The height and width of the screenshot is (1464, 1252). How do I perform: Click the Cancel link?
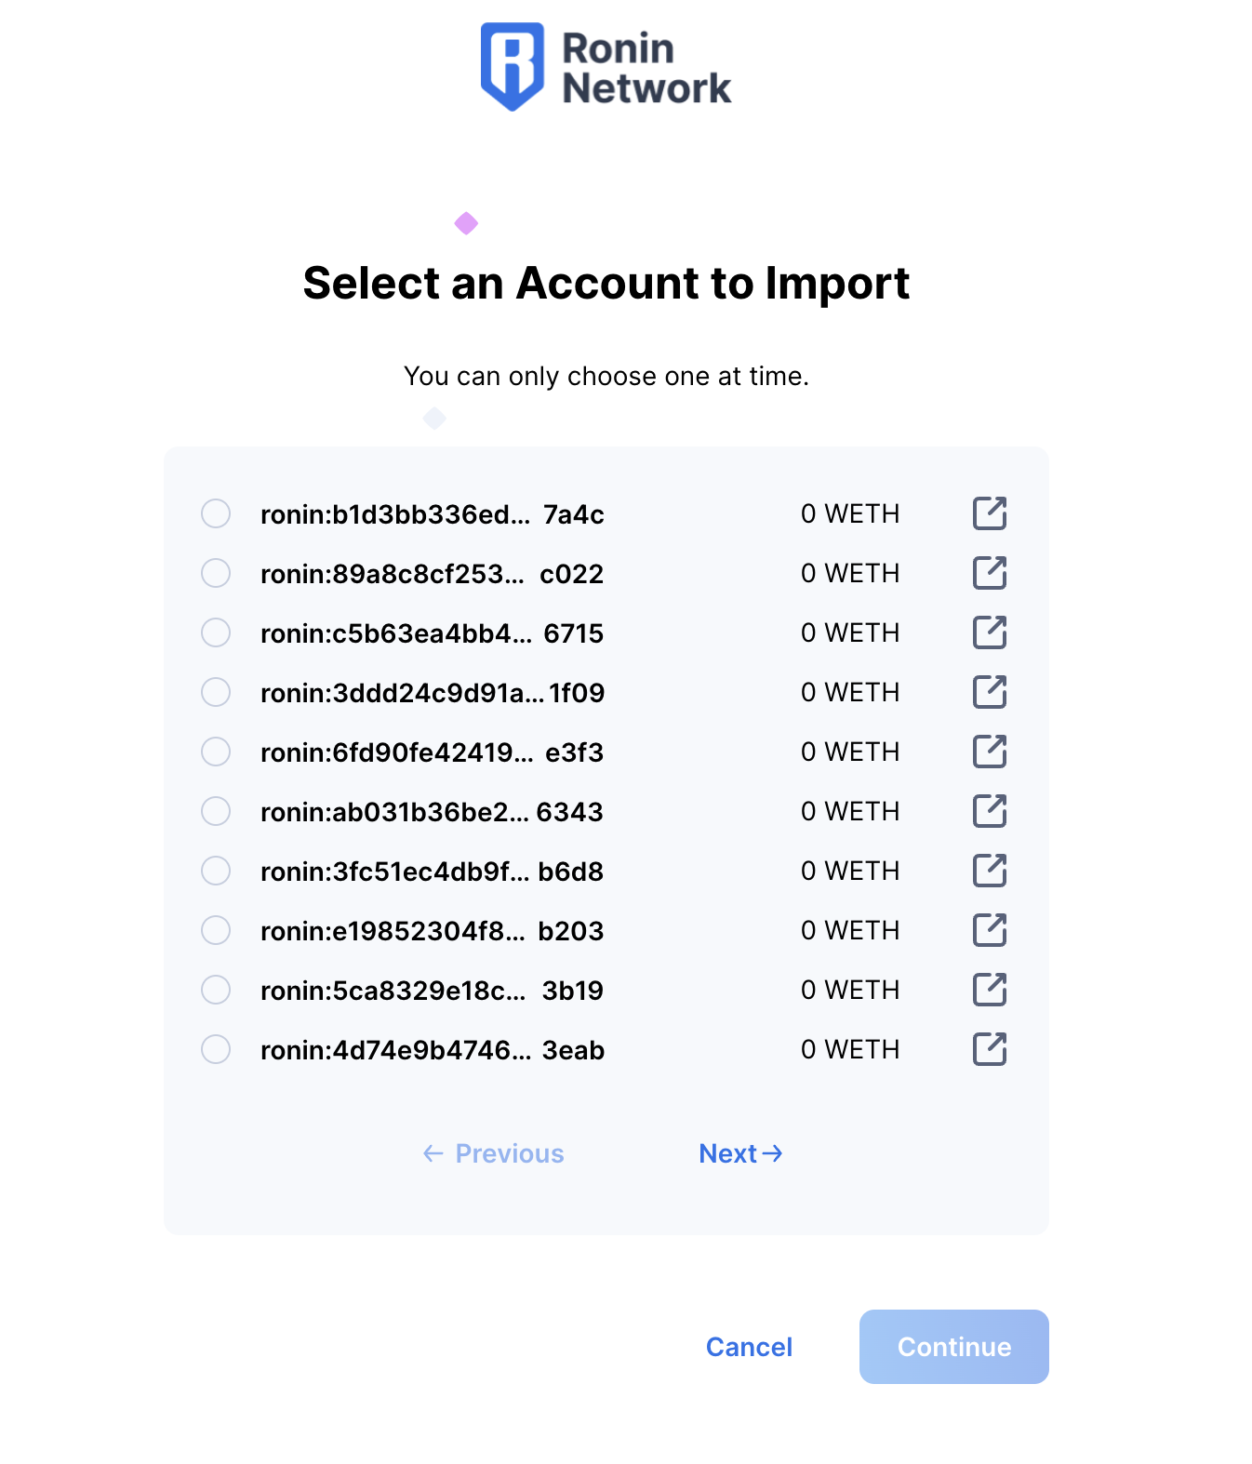click(749, 1347)
